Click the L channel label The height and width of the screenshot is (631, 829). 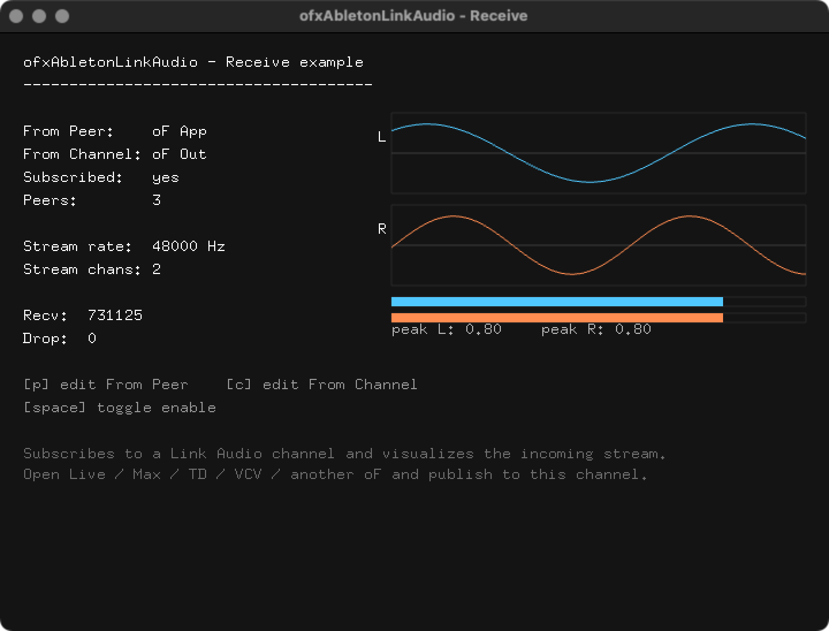(x=382, y=137)
